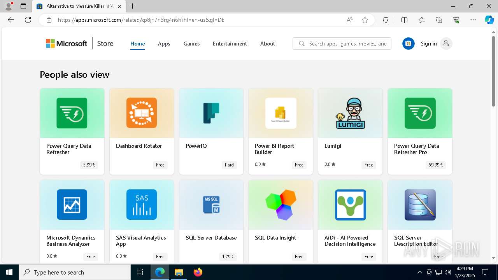498x280 pixels.
Task: Open the PowerIQ app icon
Action: click(211, 113)
